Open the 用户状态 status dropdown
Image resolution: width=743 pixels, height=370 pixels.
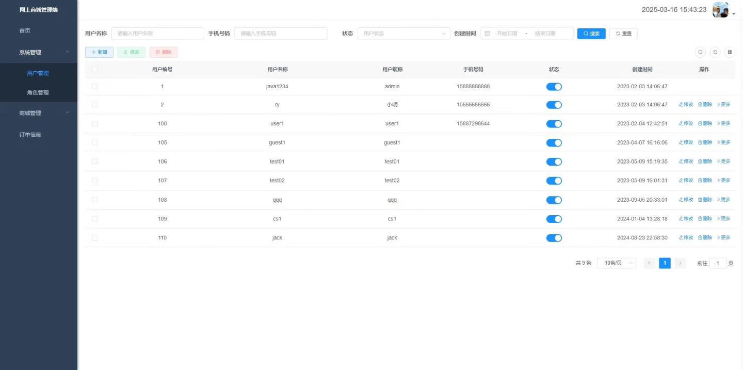[403, 34]
